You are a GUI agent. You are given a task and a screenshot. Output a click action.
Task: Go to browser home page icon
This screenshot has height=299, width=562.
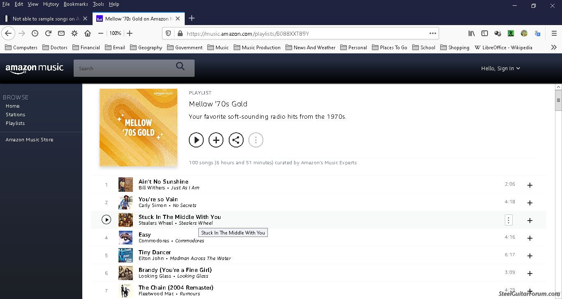[x=88, y=33]
